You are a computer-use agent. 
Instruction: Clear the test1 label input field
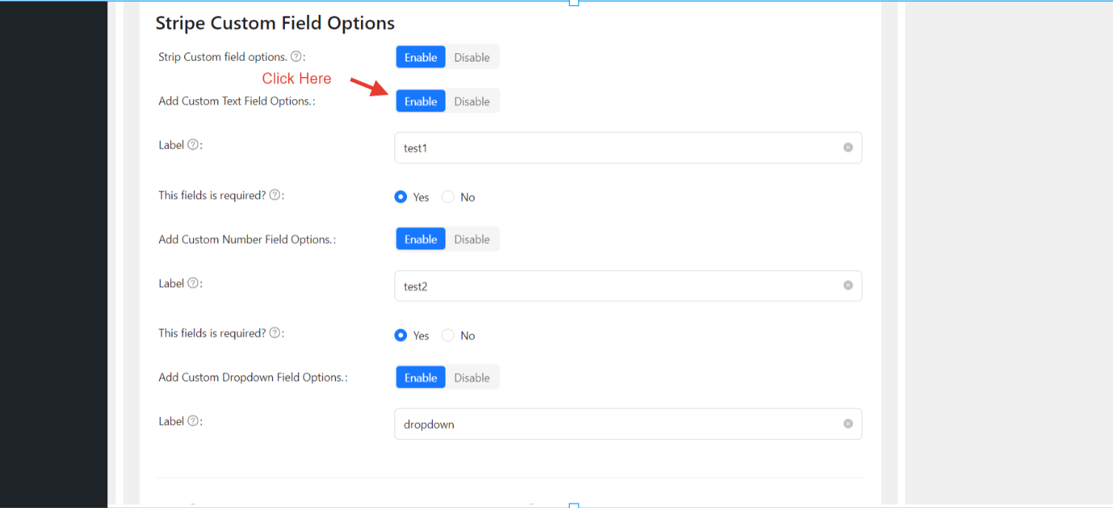pyautogui.click(x=848, y=148)
